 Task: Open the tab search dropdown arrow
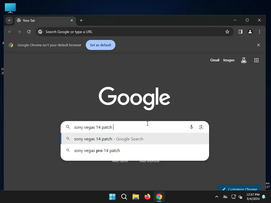[9, 20]
